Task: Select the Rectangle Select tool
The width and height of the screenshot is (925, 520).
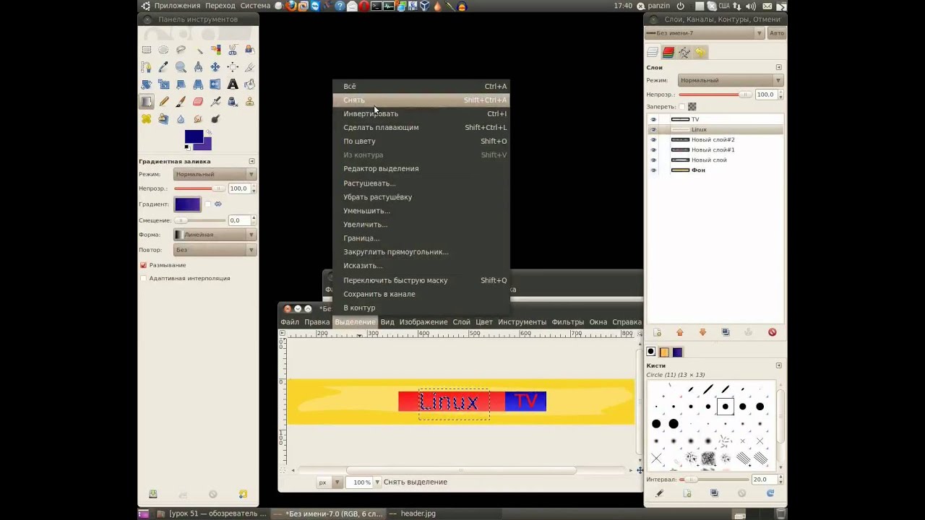Action: pyautogui.click(x=147, y=50)
